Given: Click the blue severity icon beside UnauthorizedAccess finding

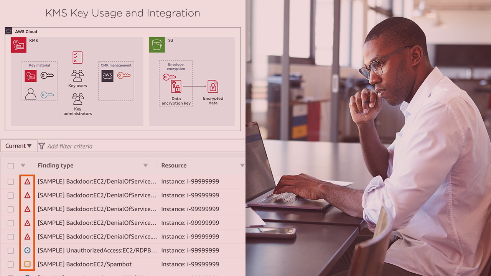Looking at the screenshot, I should pos(27,250).
